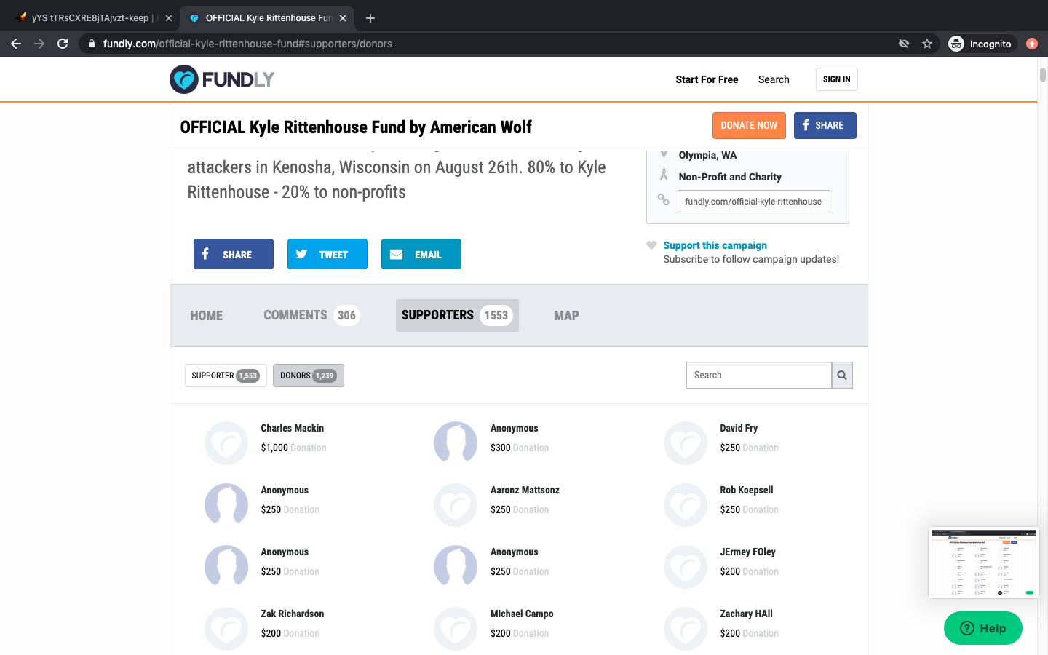Viewport: 1048px width, 655px height.
Task: Click donor name David Fry
Action: coord(739,428)
